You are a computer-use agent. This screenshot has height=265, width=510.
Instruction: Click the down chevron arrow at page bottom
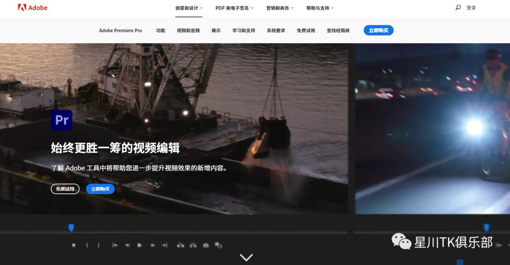click(246, 257)
